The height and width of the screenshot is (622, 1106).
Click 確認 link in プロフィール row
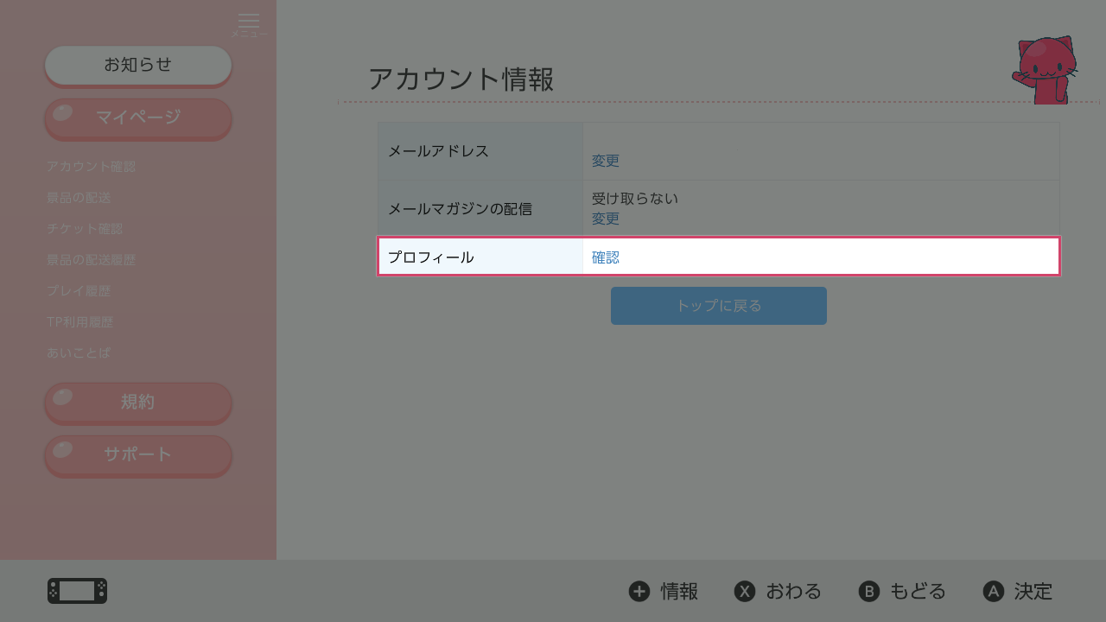click(x=606, y=257)
